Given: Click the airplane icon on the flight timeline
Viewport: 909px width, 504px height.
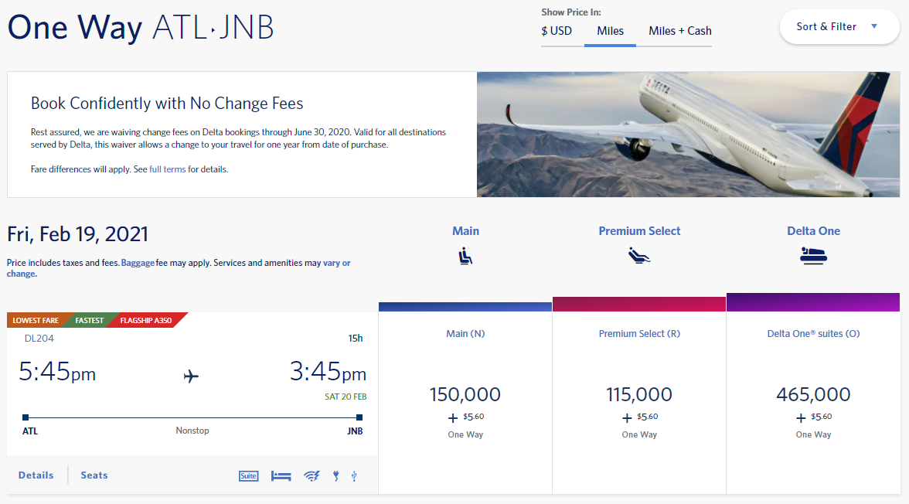Looking at the screenshot, I should click(191, 376).
